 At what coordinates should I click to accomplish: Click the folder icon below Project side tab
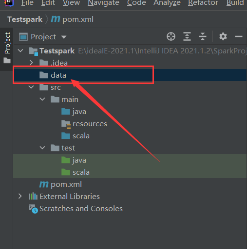(7, 61)
